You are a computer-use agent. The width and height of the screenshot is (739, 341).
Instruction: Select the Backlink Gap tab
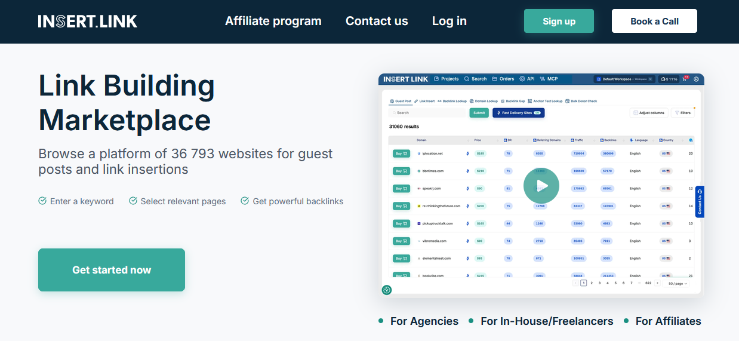tap(513, 101)
